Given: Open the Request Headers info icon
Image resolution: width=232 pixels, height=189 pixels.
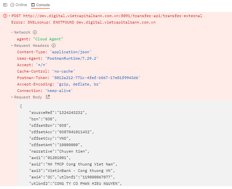Looking at the screenshot, I should [x=54, y=45].
